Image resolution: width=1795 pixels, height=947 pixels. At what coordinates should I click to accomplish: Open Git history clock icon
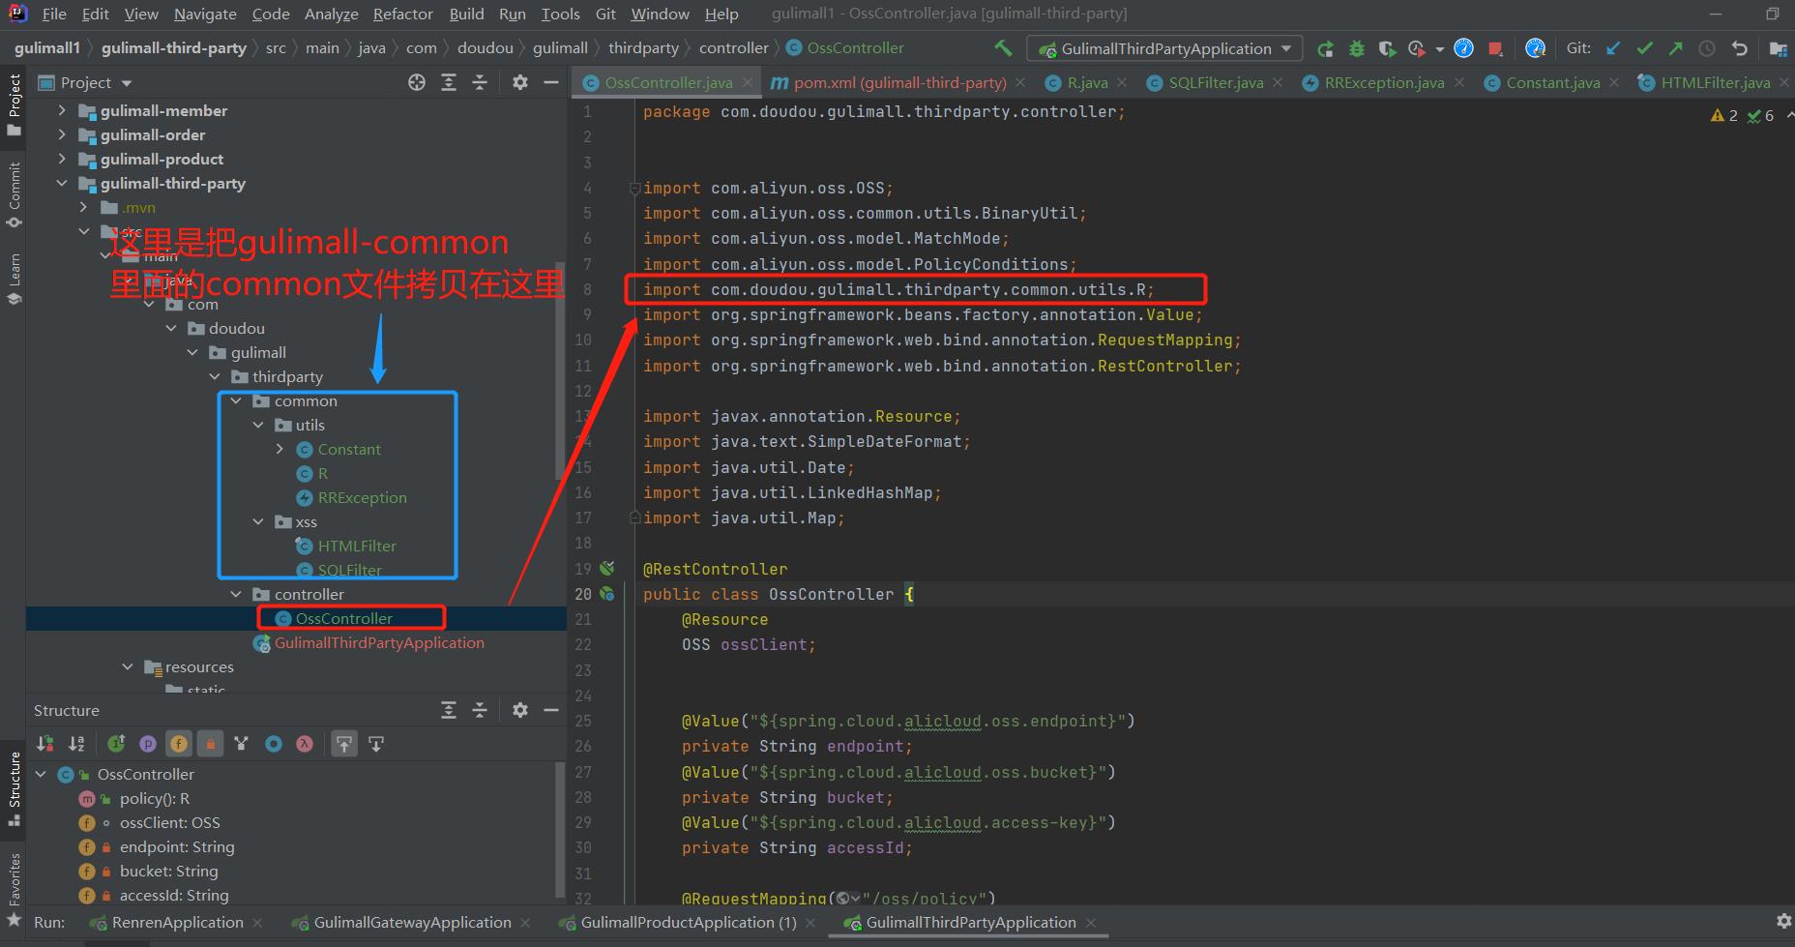point(1707,48)
